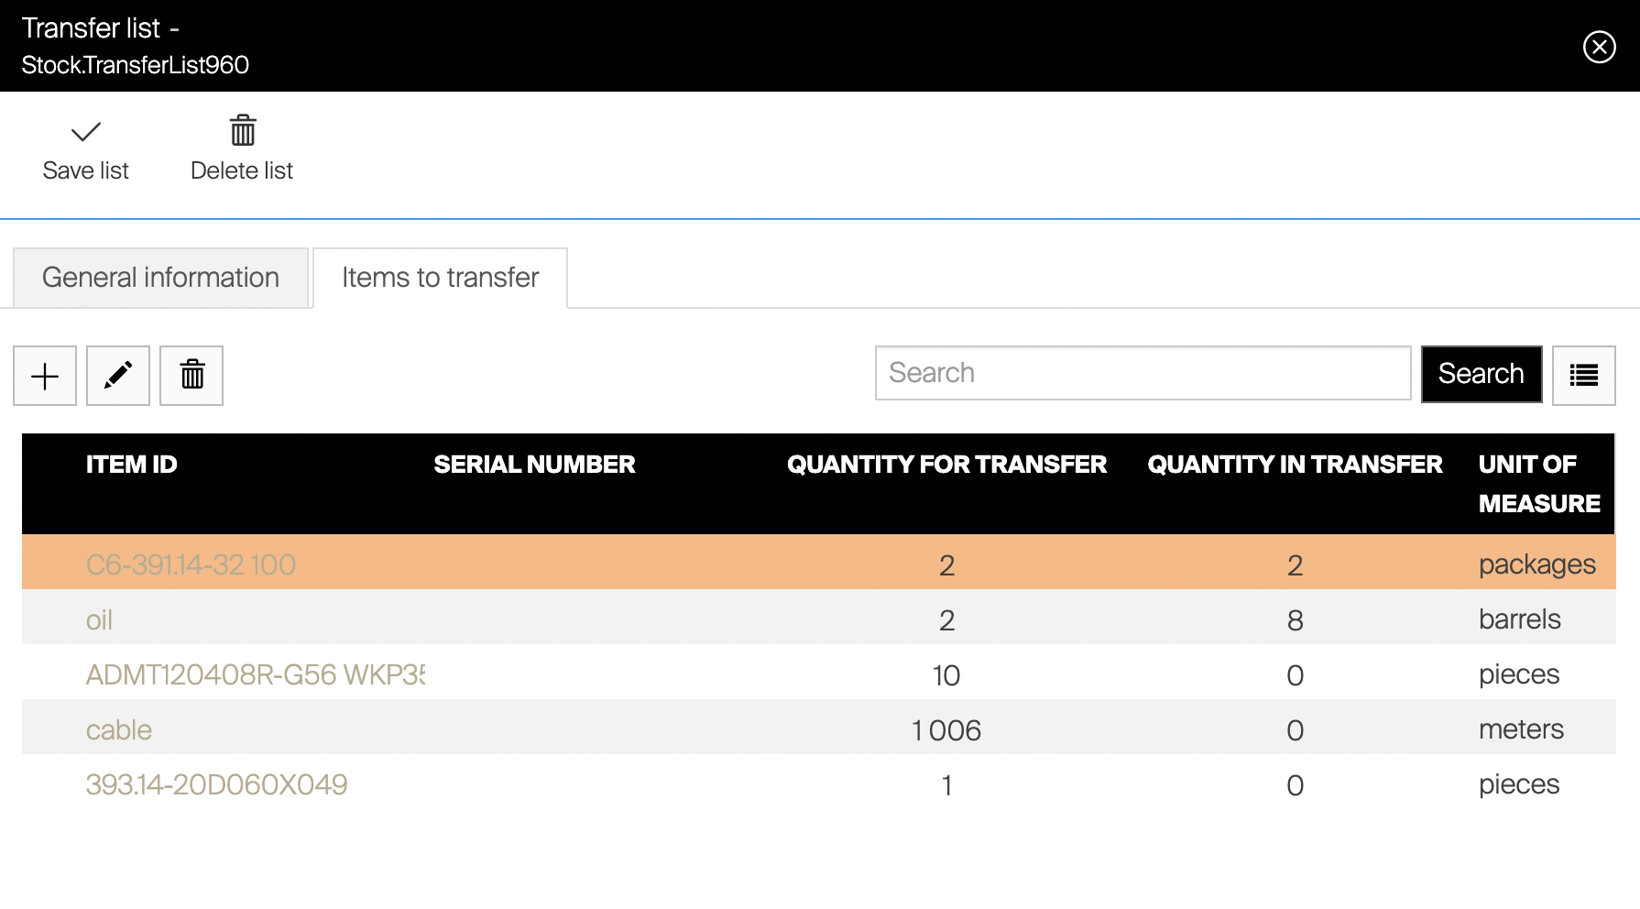
Task: Close the Transfer list dialog
Action: point(1599,47)
